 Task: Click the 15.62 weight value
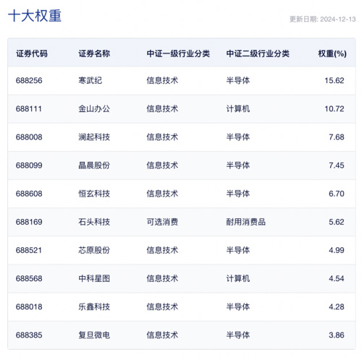tap(334, 80)
